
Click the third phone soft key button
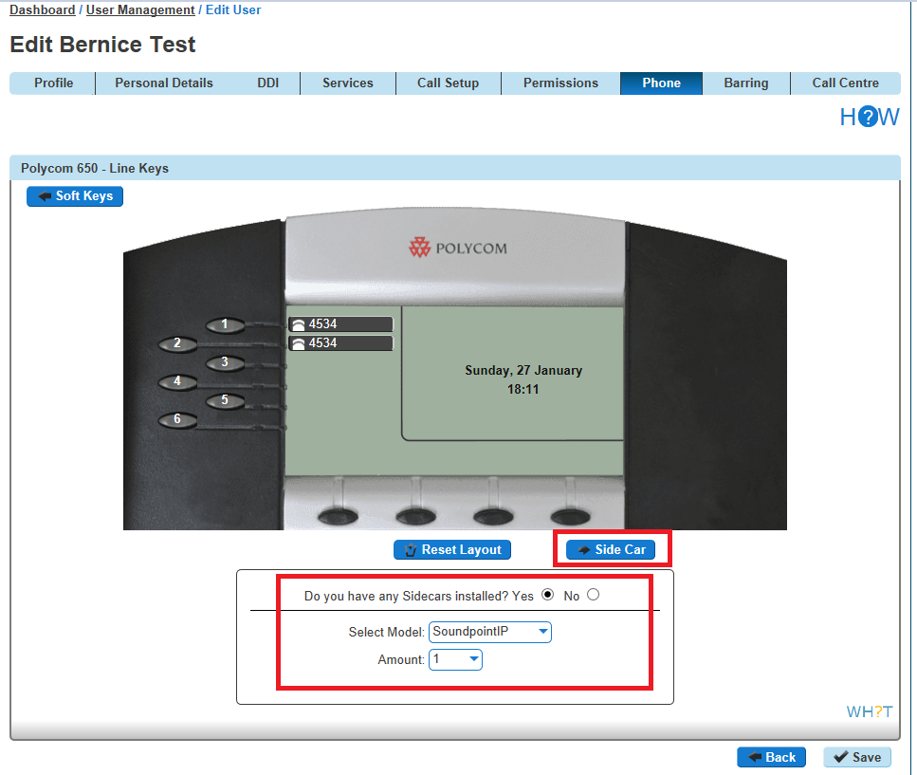point(493,516)
